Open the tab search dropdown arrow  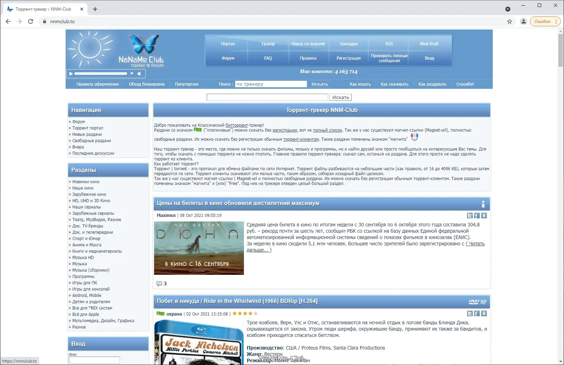click(508, 9)
